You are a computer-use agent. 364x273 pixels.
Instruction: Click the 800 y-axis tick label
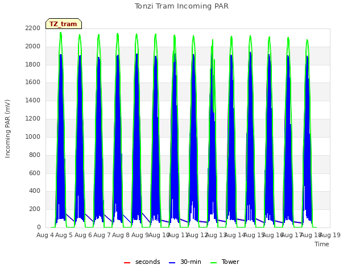click(35, 155)
